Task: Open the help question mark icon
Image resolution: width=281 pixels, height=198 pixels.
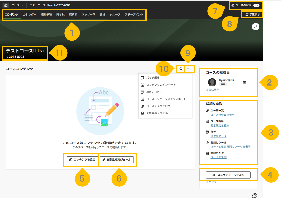Action: [x=255, y=196]
